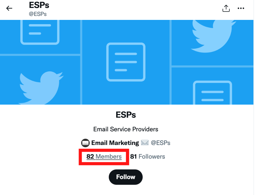Image resolution: width=258 pixels, height=195 pixels.
Task: Click the back arrow to return
Action: point(9,8)
